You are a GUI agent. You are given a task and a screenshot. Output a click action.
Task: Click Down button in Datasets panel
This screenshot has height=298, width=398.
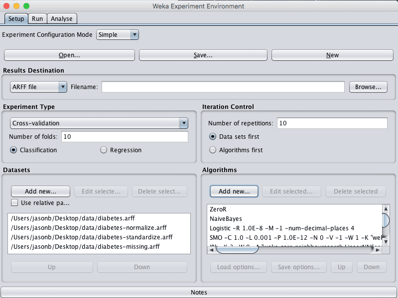pyautogui.click(x=142, y=267)
